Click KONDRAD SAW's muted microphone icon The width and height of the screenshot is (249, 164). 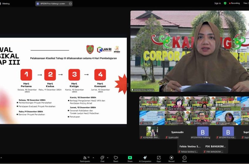(x=141, y=137)
